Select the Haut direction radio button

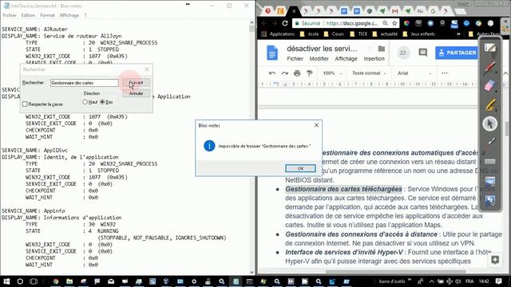pos(85,102)
